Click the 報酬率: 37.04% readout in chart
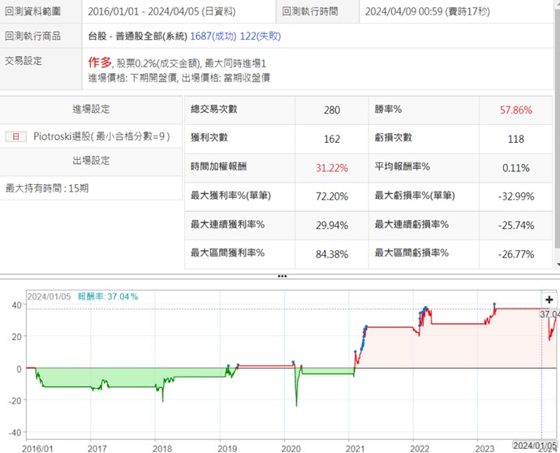This screenshot has height=453, width=560. 107,297
